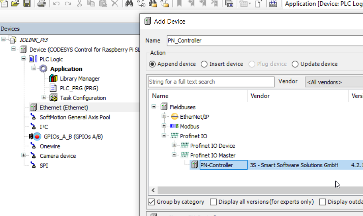This screenshot has height=216, width=363.
Task: Expand the Camera device node
Action: click(24, 155)
